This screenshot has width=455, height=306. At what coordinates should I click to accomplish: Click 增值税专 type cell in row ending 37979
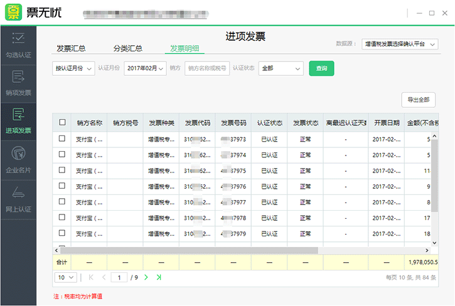(x=161, y=234)
